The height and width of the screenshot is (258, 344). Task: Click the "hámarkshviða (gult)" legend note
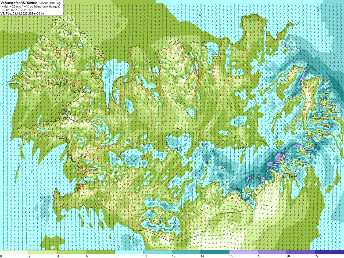[x=47, y=6]
